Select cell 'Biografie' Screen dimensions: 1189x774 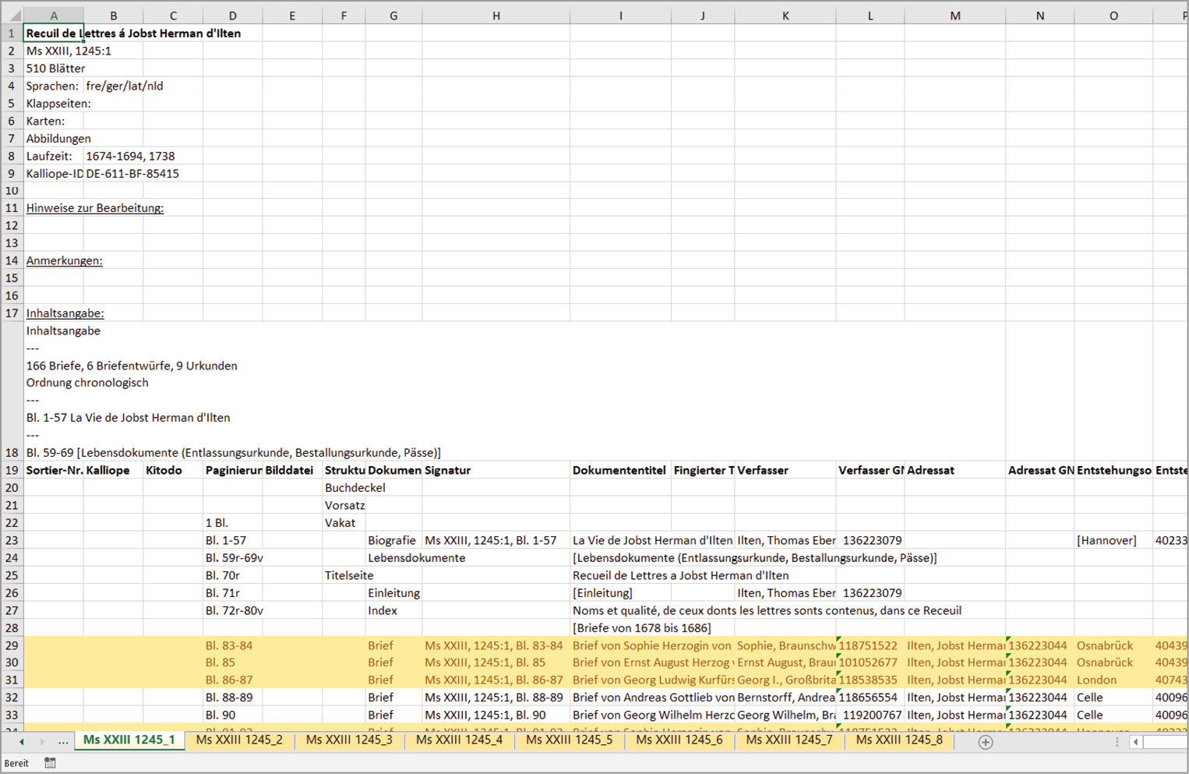click(393, 540)
